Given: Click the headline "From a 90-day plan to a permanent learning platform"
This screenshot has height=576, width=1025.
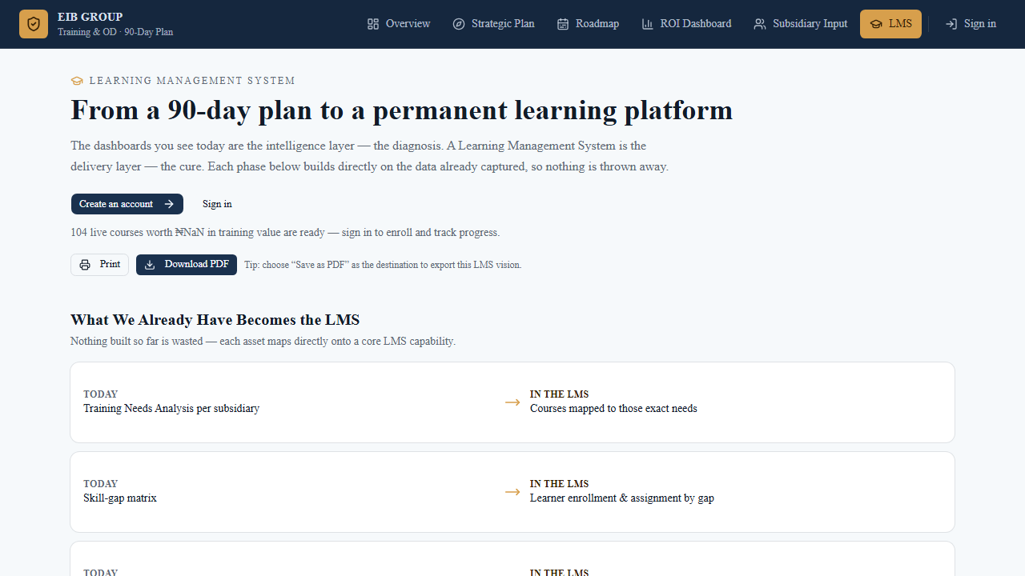Looking at the screenshot, I should point(402,110).
